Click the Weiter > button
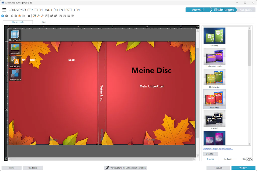Image resolution: width=257 pixels, height=171 pixels. pos(243,168)
